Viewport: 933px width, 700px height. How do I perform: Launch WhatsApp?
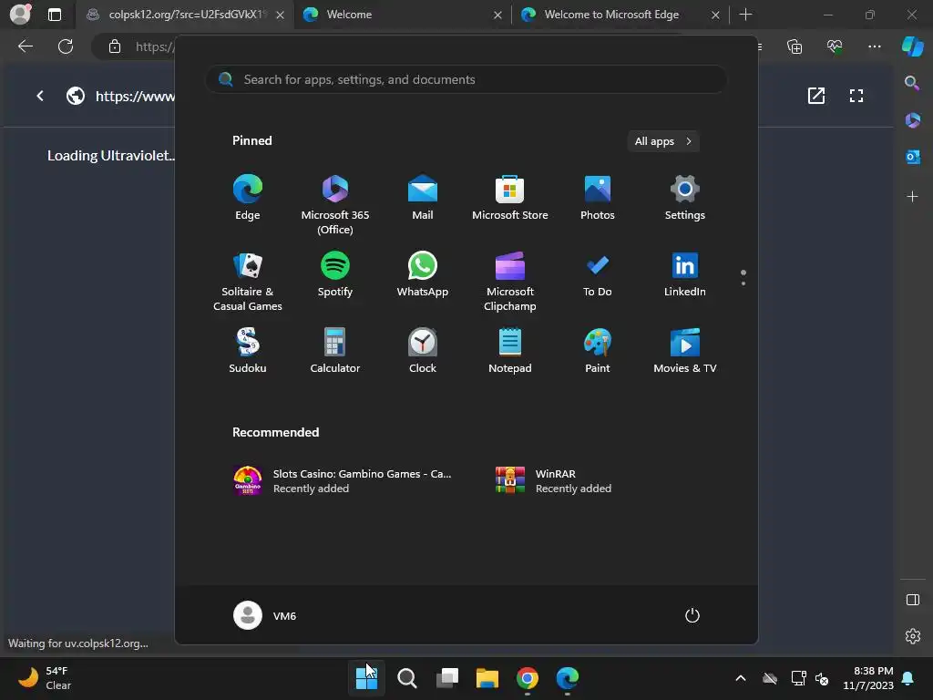pos(423,275)
